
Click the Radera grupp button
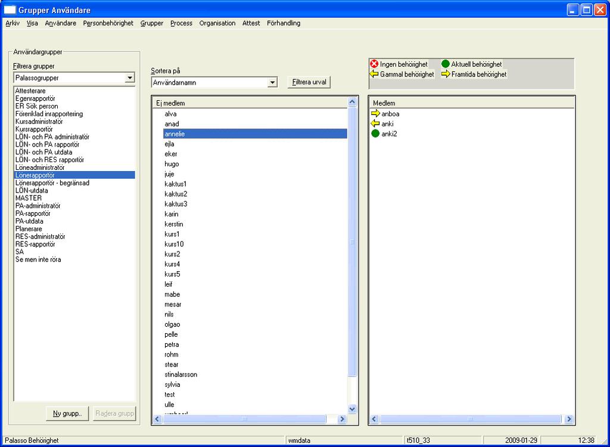(x=114, y=414)
